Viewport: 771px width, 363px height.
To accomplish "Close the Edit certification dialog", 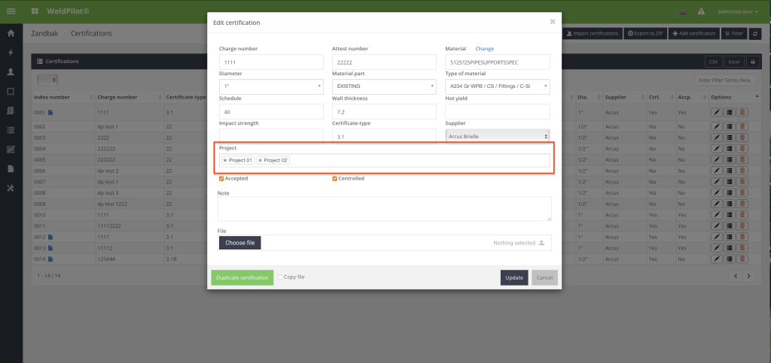I will click(x=552, y=22).
